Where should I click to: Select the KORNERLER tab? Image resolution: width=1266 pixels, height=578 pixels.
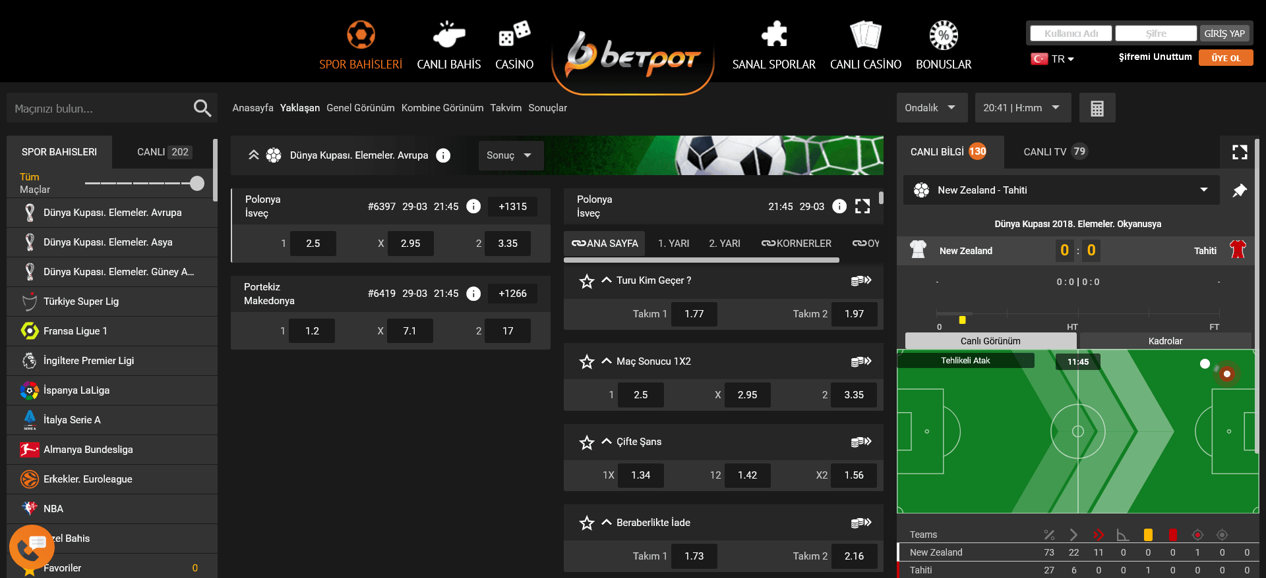[797, 244]
